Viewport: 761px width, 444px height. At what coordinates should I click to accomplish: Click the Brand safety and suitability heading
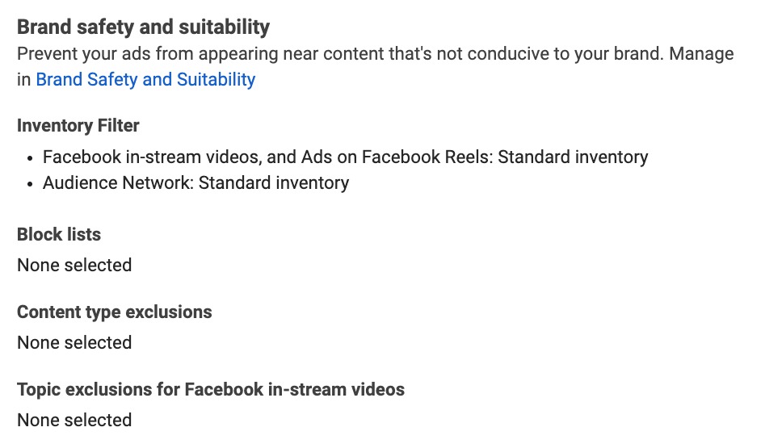tap(143, 27)
